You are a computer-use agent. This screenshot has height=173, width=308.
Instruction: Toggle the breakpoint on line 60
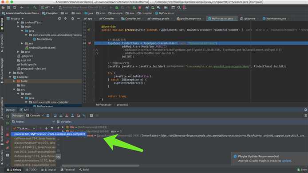pos(90,43)
